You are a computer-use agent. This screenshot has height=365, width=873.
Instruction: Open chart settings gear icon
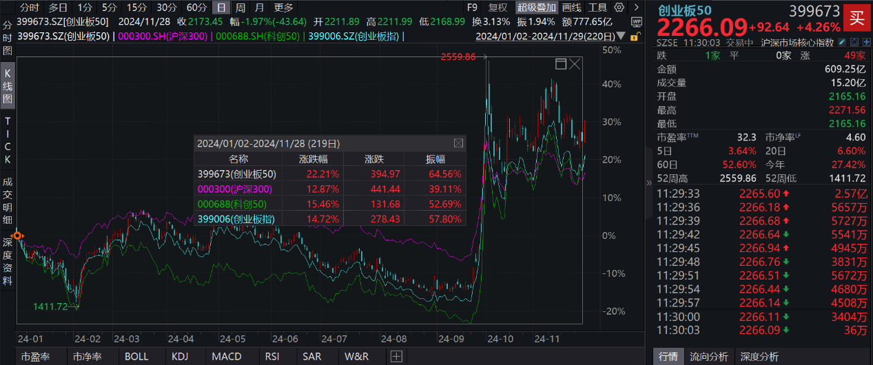619,8
